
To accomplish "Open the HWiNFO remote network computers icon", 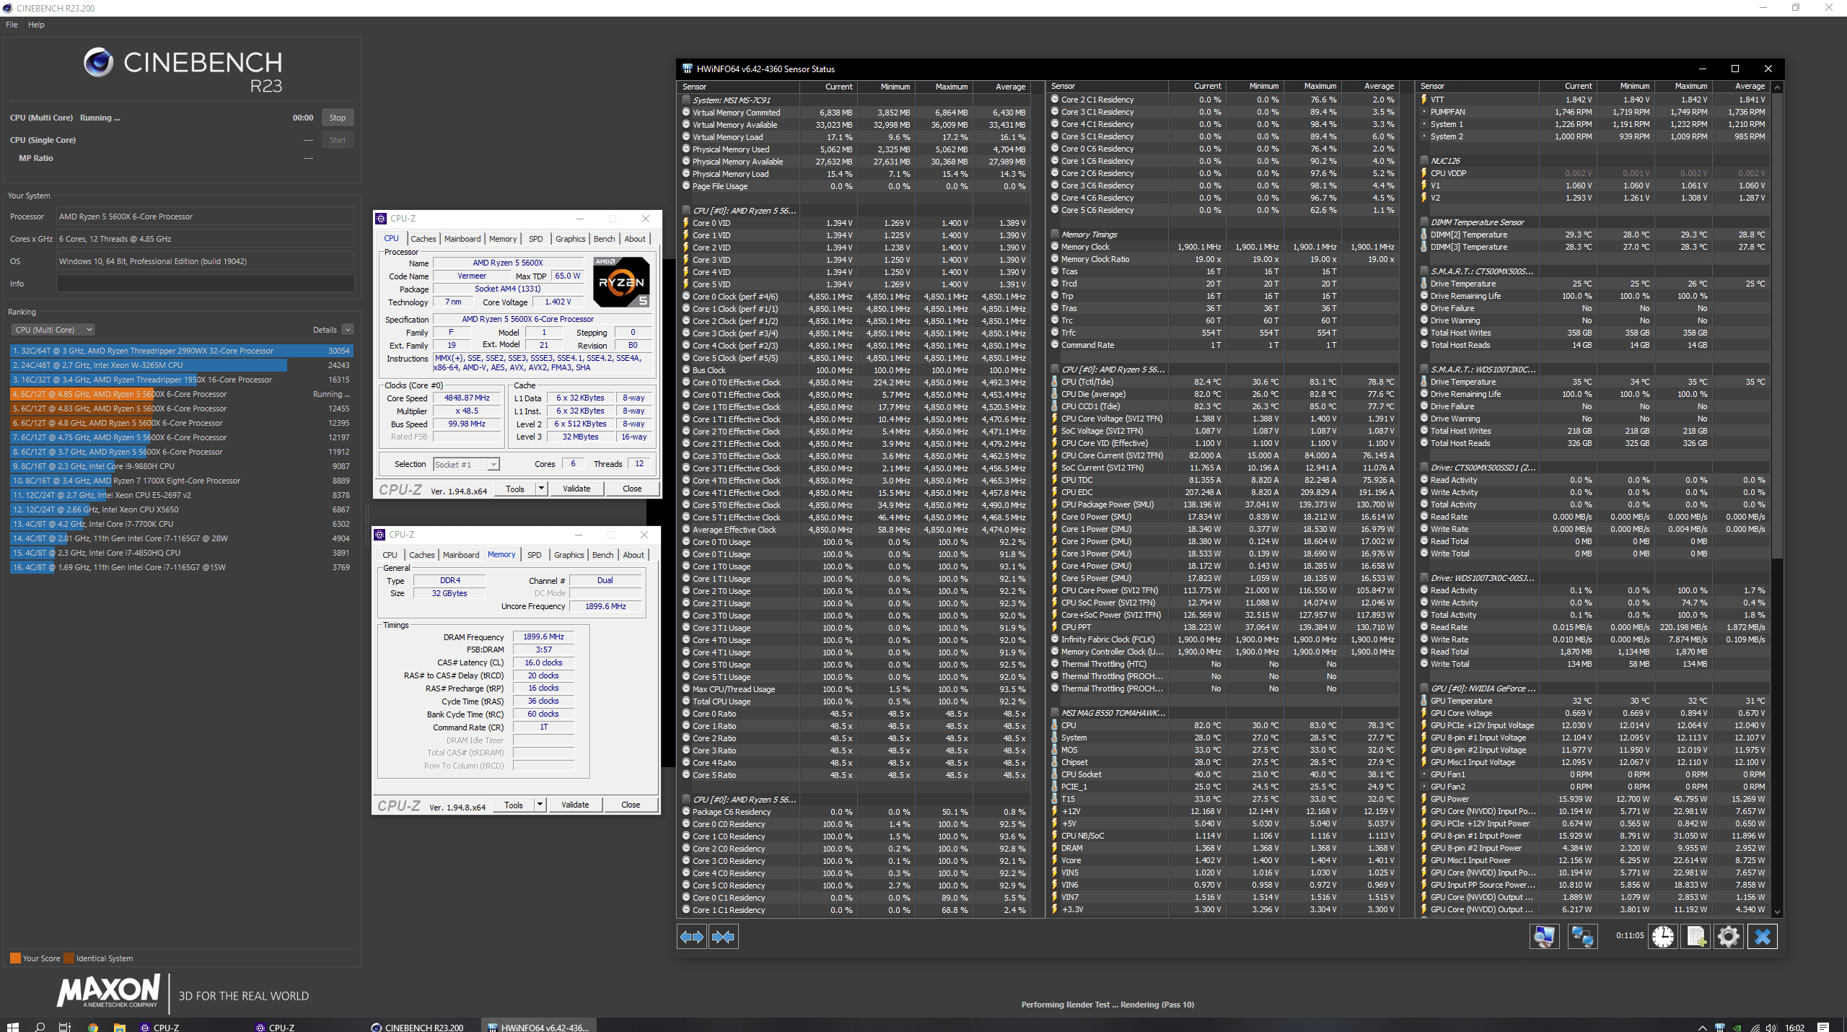I will tap(1582, 937).
